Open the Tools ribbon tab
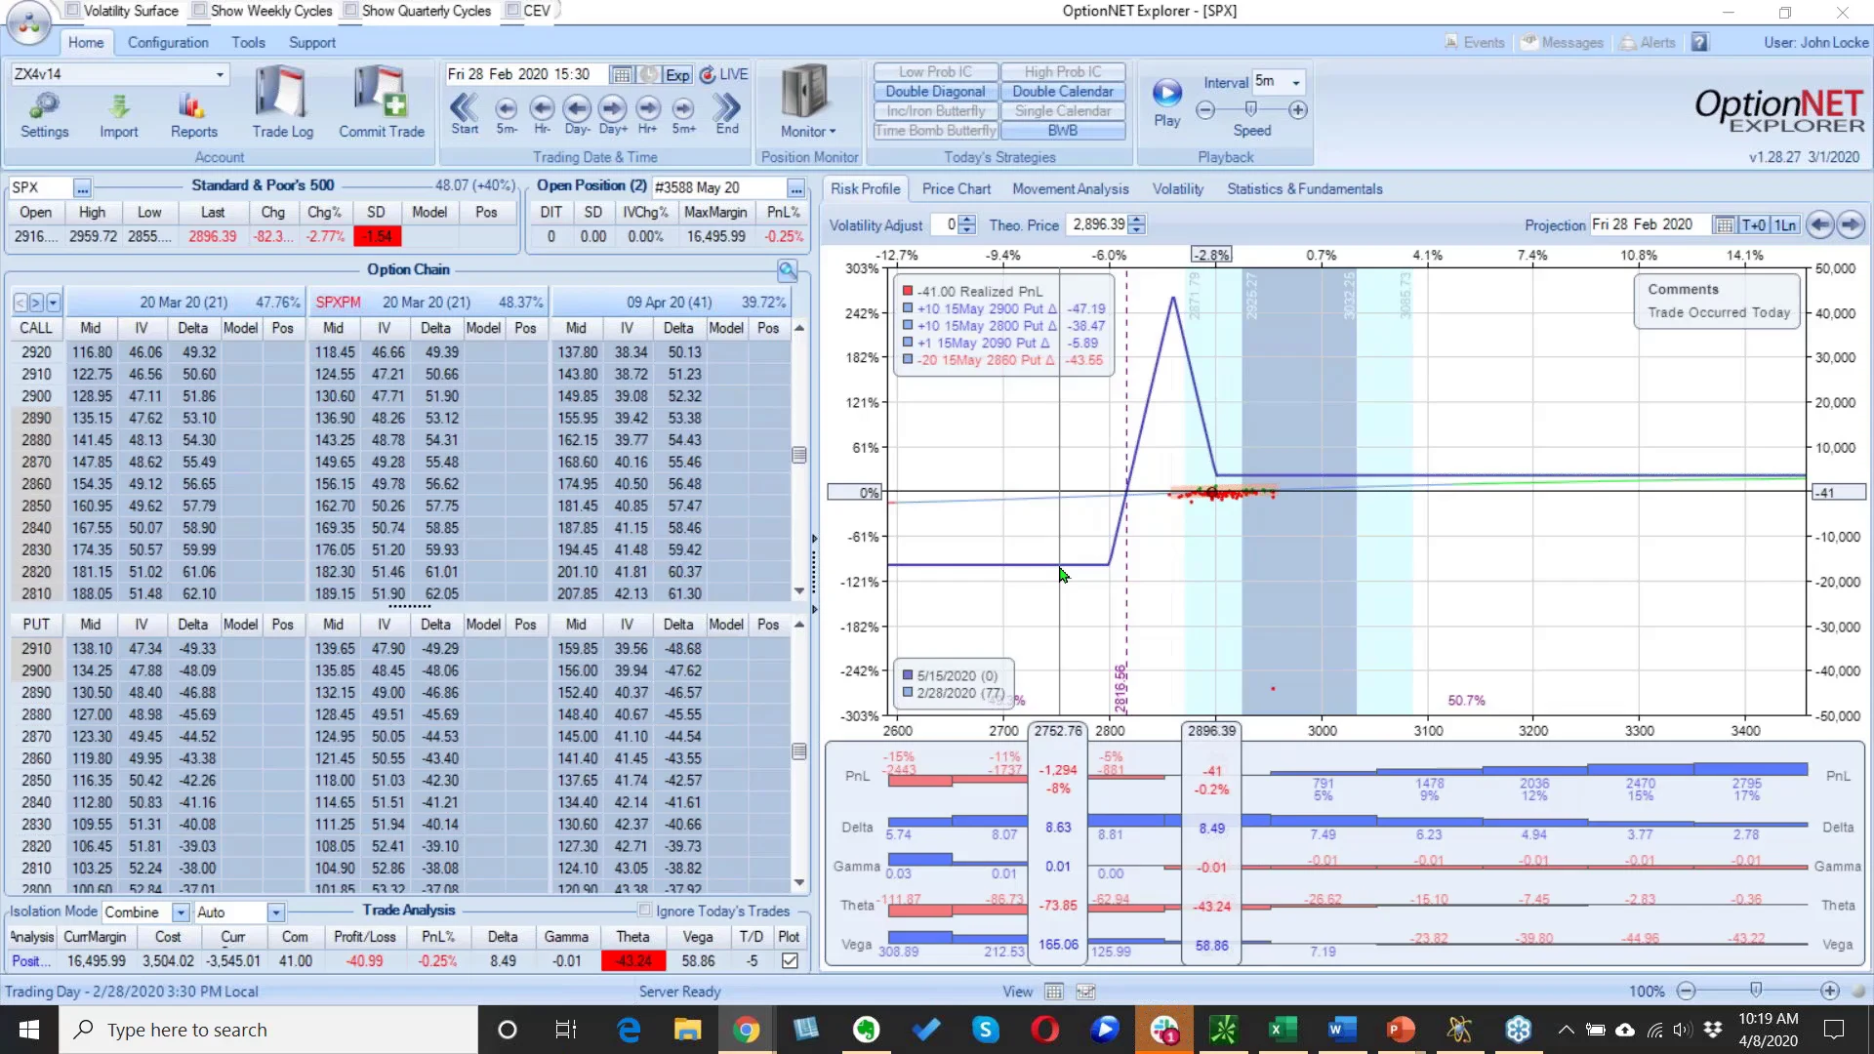The image size is (1874, 1054). 248,43
